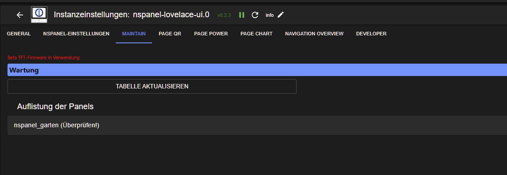Edit instance with the pencil icon
This screenshot has width=507, height=175.
click(x=281, y=15)
